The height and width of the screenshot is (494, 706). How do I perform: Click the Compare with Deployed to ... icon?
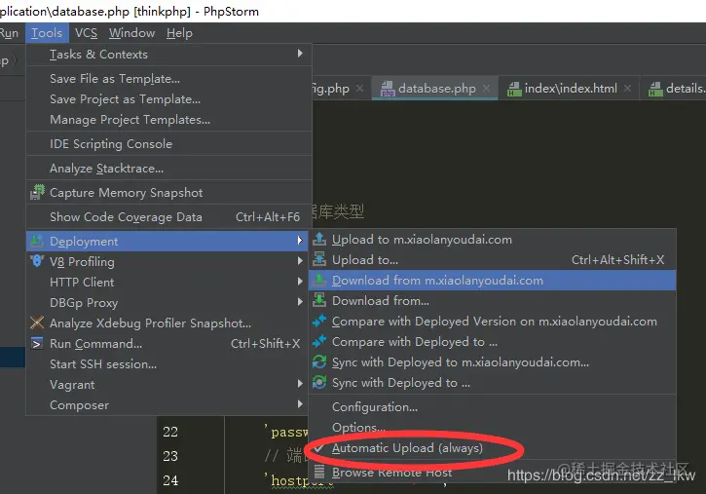click(x=319, y=341)
